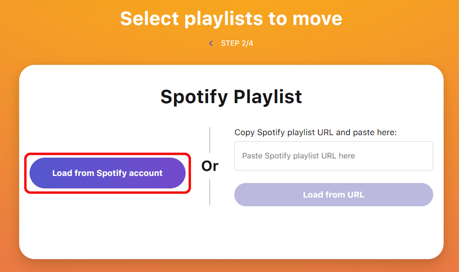Click the Select playlists to move title
Image resolution: width=459 pixels, height=272 pixels.
(x=231, y=18)
